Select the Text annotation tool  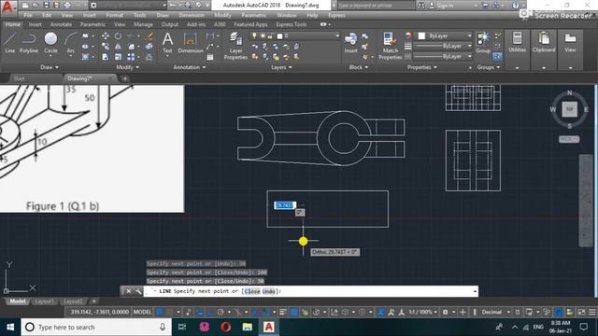(x=167, y=43)
